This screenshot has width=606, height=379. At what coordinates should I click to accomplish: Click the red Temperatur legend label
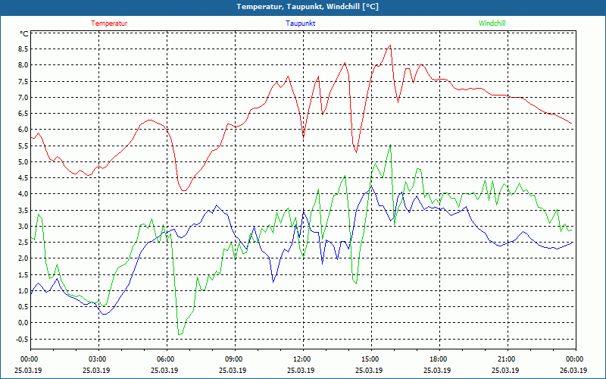coord(109,23)
